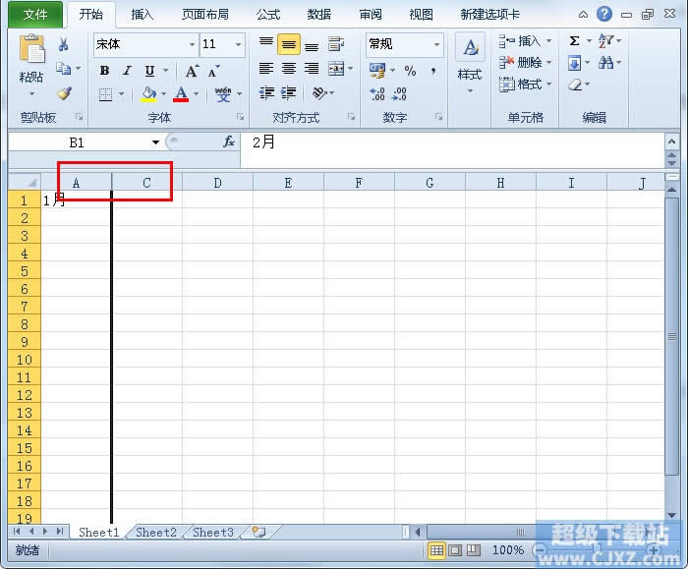
Task: Expand underline style dropdown arrow
Action: pyautogui.click(x=165, y=70)
